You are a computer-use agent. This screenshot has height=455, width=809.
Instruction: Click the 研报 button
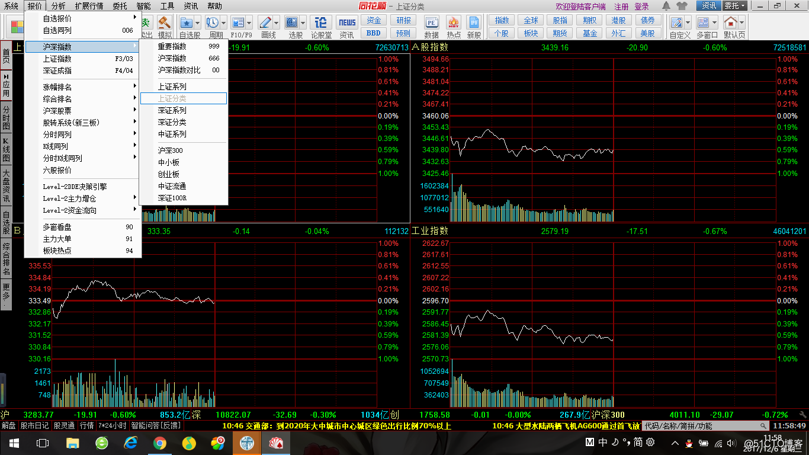point(404,20)
